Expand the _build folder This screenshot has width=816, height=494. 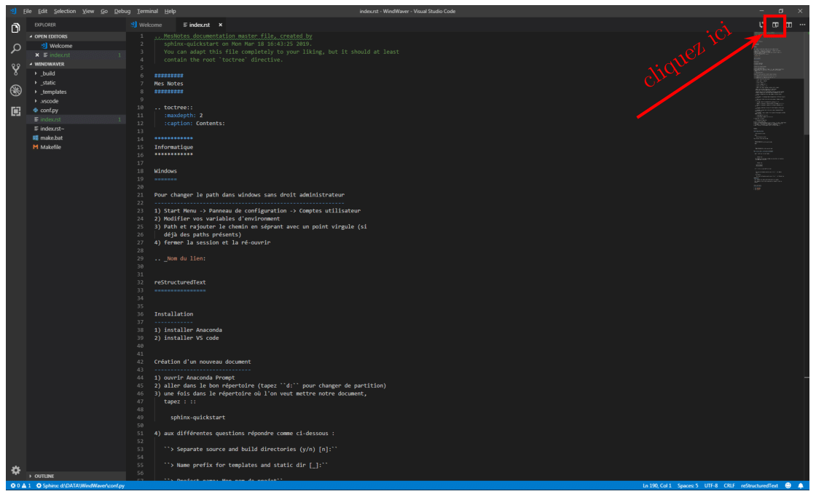click(48, 73)
